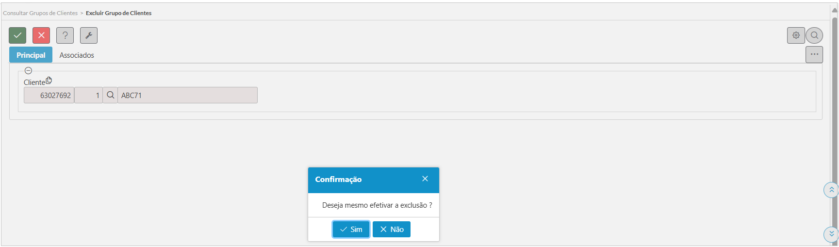Image resolution: width=839 pixels, height=247 pixels.
Task: Confirm the deletion by clicking Sim
Action: coord(351,229)
